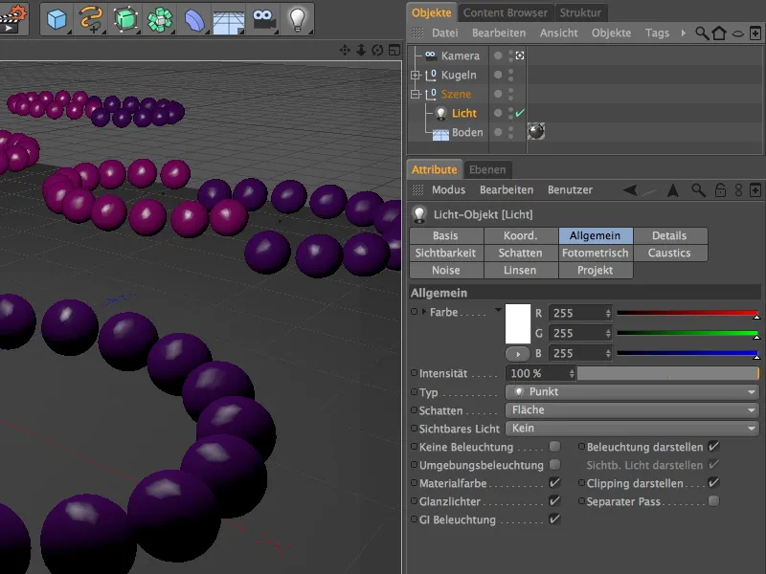Enable the Separater Pass checkbox
This screenshot has height=574, width=766.
713,500
